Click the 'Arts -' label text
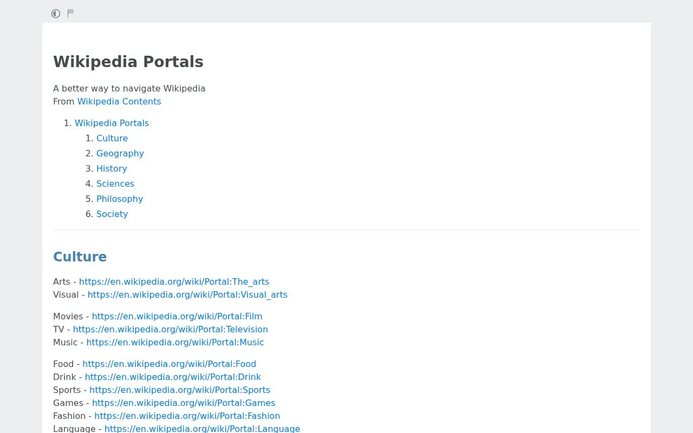Viewport: 693px width, 433px height. tap(65, 281)
